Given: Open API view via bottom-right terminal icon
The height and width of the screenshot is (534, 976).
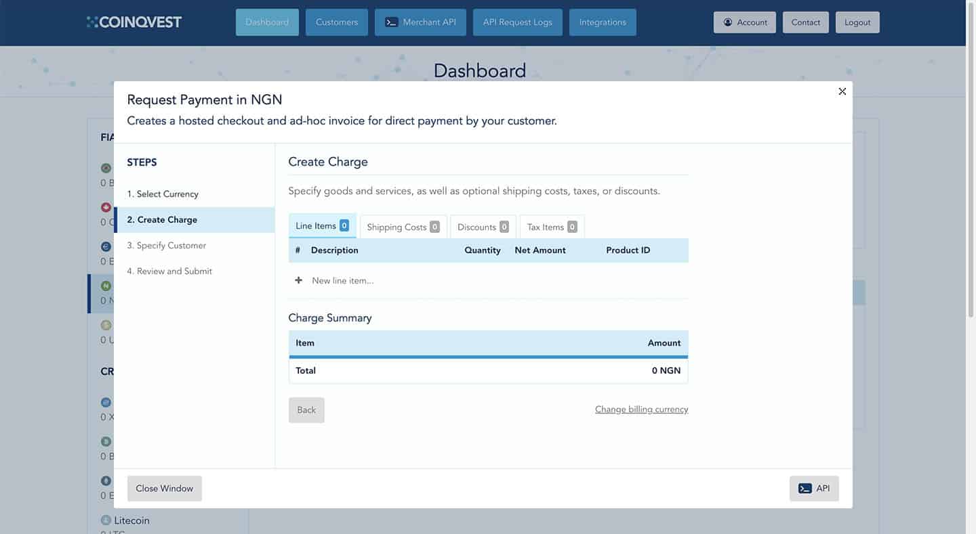Looking at the screenshot, I should (805, 489).
